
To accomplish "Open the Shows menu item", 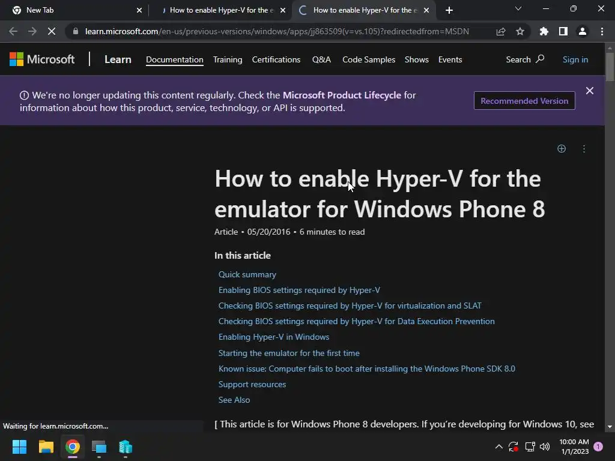I will tap(417, 59).
